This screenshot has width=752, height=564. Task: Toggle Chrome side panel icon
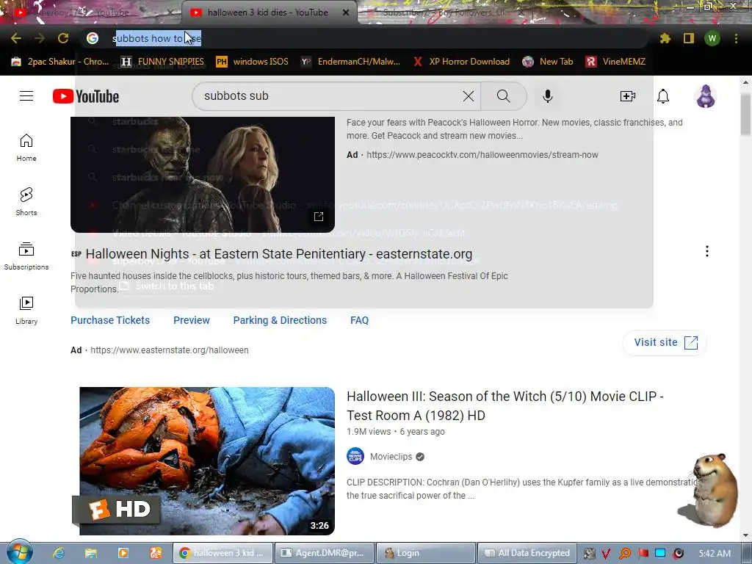(x=689, y=38)
